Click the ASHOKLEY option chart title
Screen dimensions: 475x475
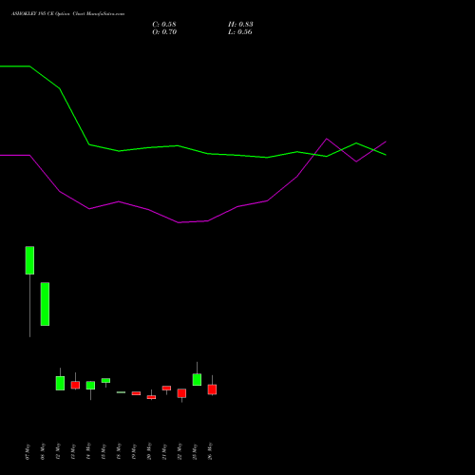click(67, 14)
